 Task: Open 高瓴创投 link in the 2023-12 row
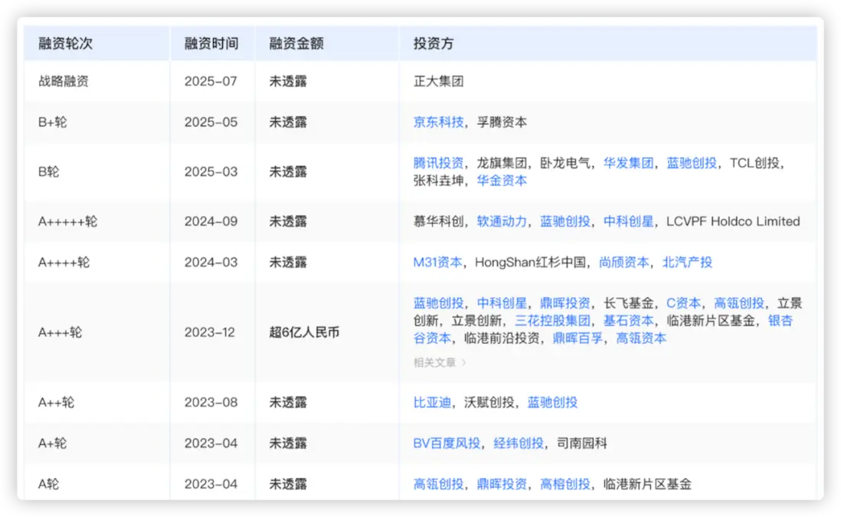tap(738, 303)
